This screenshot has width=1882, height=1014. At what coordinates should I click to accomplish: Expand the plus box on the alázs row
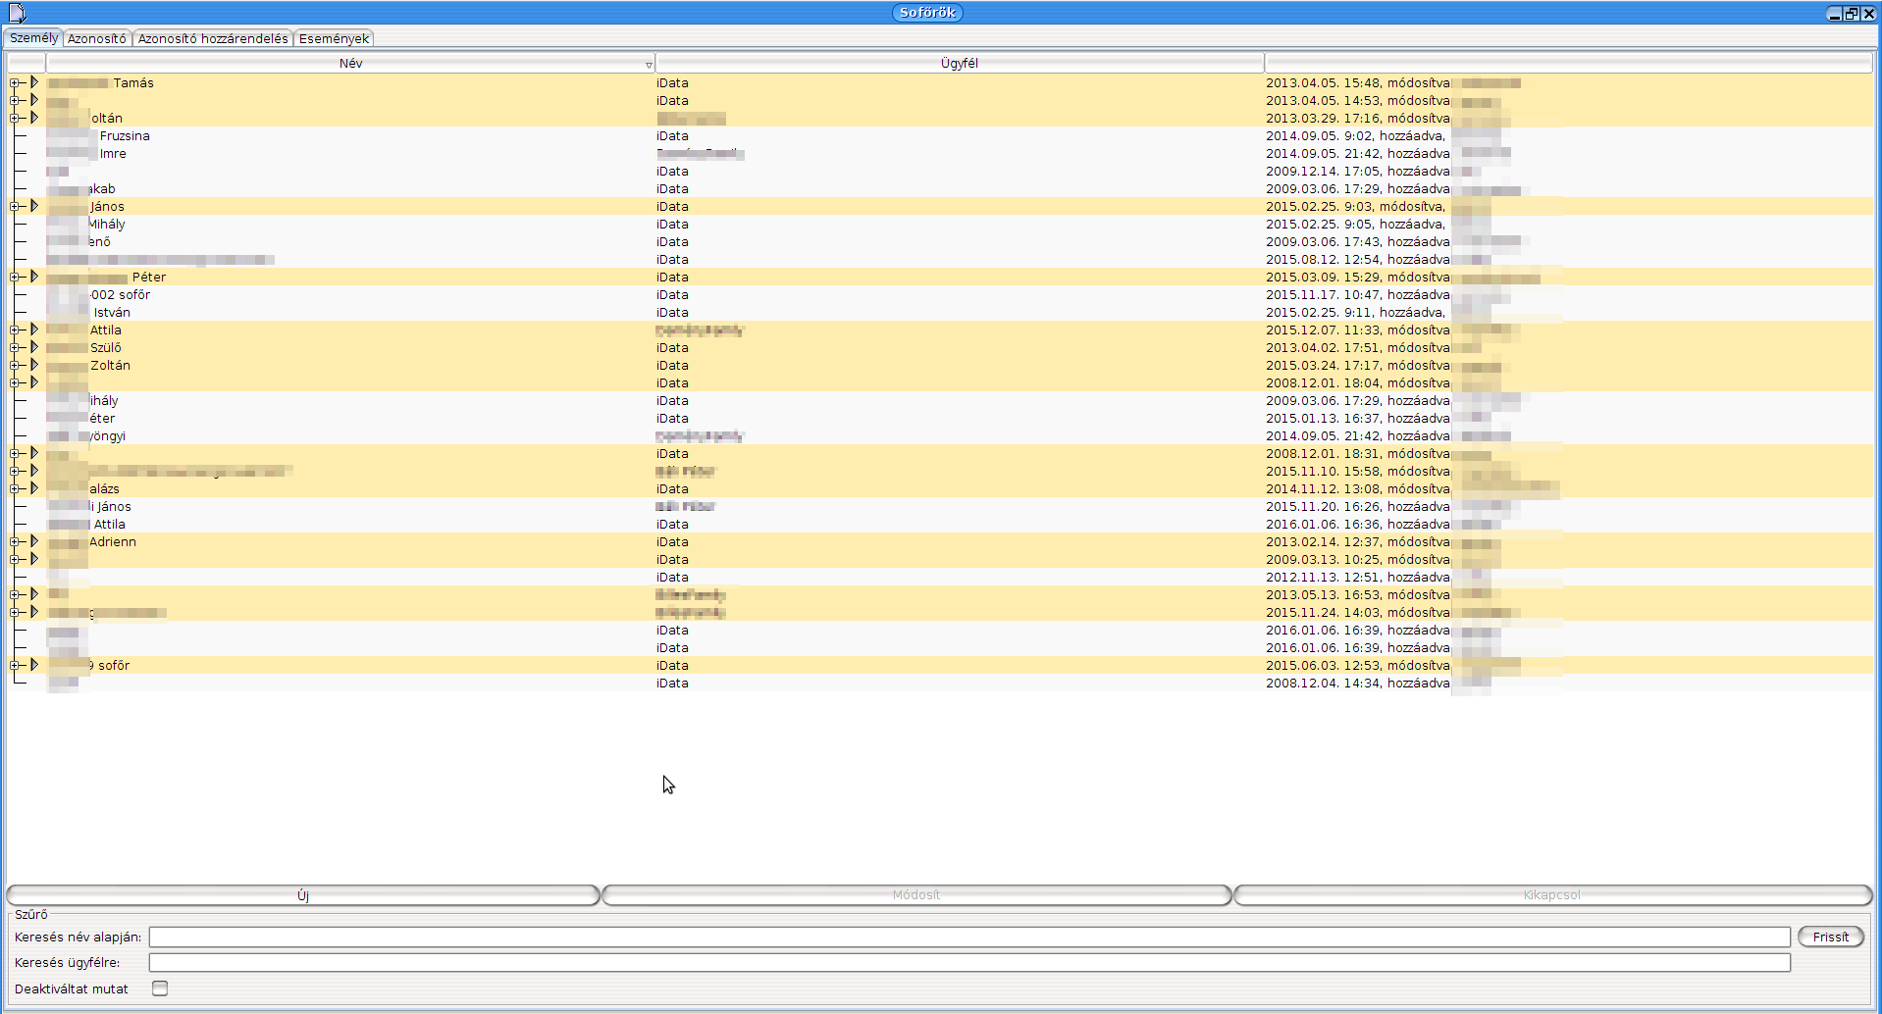tap(15, 488)
